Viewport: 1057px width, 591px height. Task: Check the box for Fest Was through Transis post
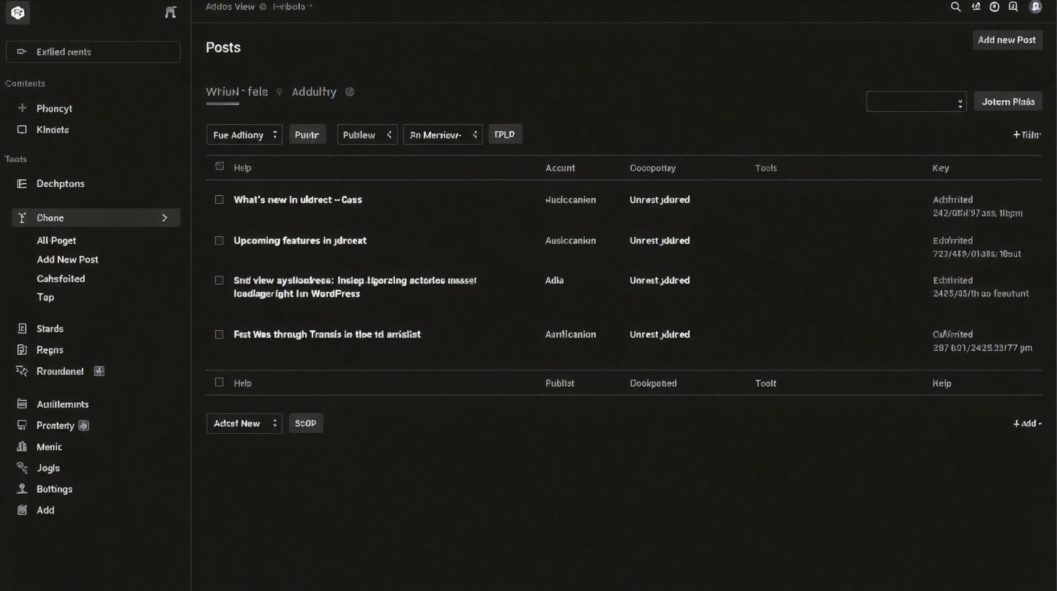point(219,334)
